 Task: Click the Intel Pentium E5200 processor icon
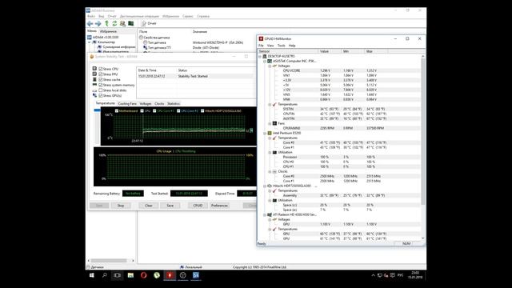[270, 134]
